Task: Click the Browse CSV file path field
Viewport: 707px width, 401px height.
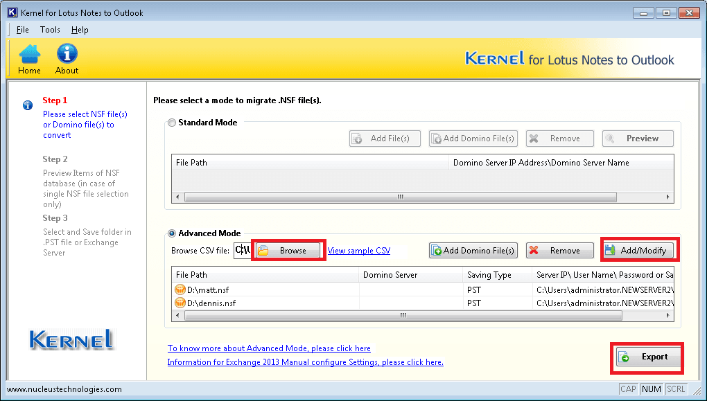Action: point(242,251)
